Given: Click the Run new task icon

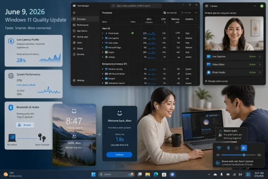Looking at the screenshot, I should [x=164, y=13].
